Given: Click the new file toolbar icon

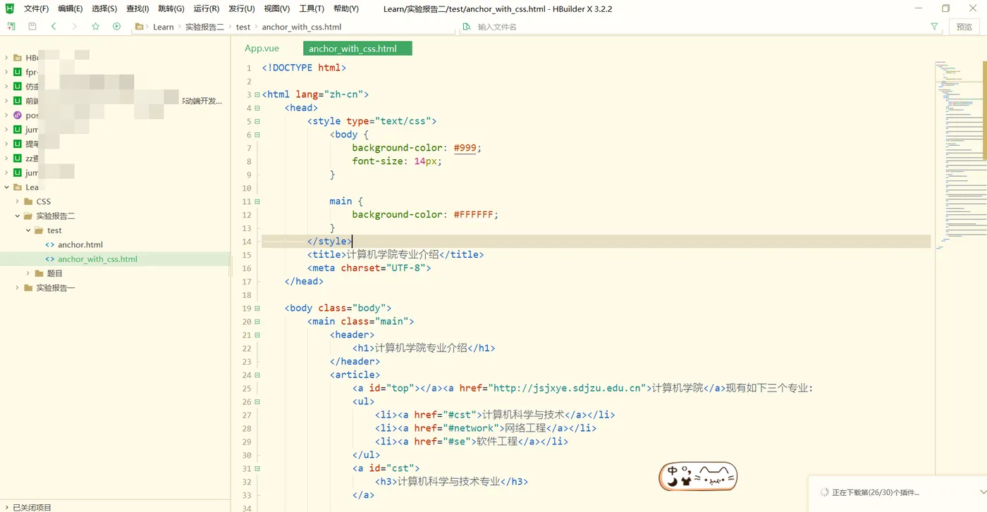Looking at the screenshot, I should (x=11, y=27).
